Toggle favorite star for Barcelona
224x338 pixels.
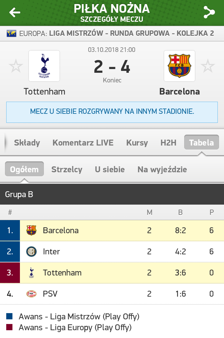click(208, 66)
